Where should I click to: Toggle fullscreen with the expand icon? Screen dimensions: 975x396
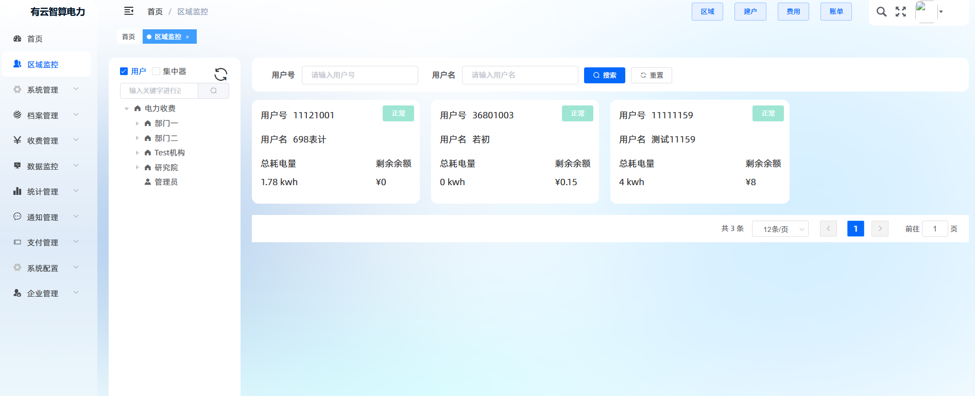tap(900, 12)
